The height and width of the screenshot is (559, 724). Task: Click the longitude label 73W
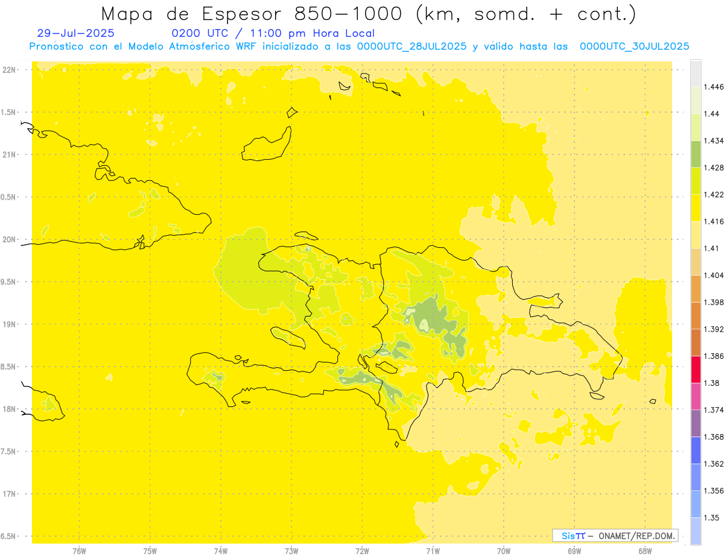[291, 551]
